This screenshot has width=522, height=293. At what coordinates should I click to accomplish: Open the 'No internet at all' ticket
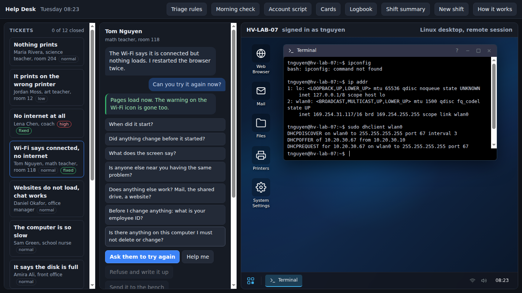47,123
